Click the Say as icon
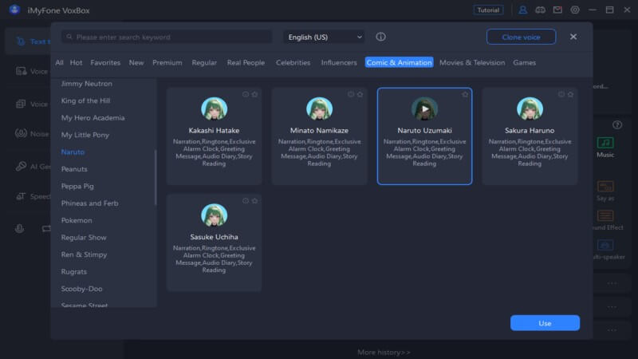 [605, 187]
